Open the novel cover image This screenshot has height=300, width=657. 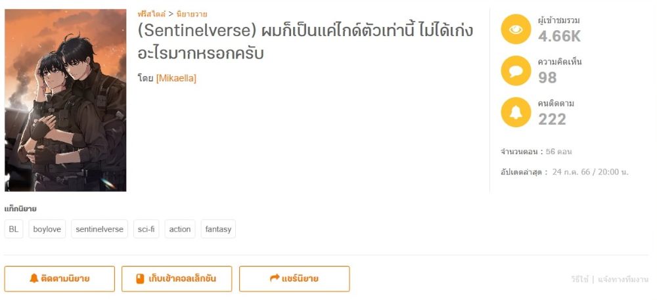(x=65, y=100)
